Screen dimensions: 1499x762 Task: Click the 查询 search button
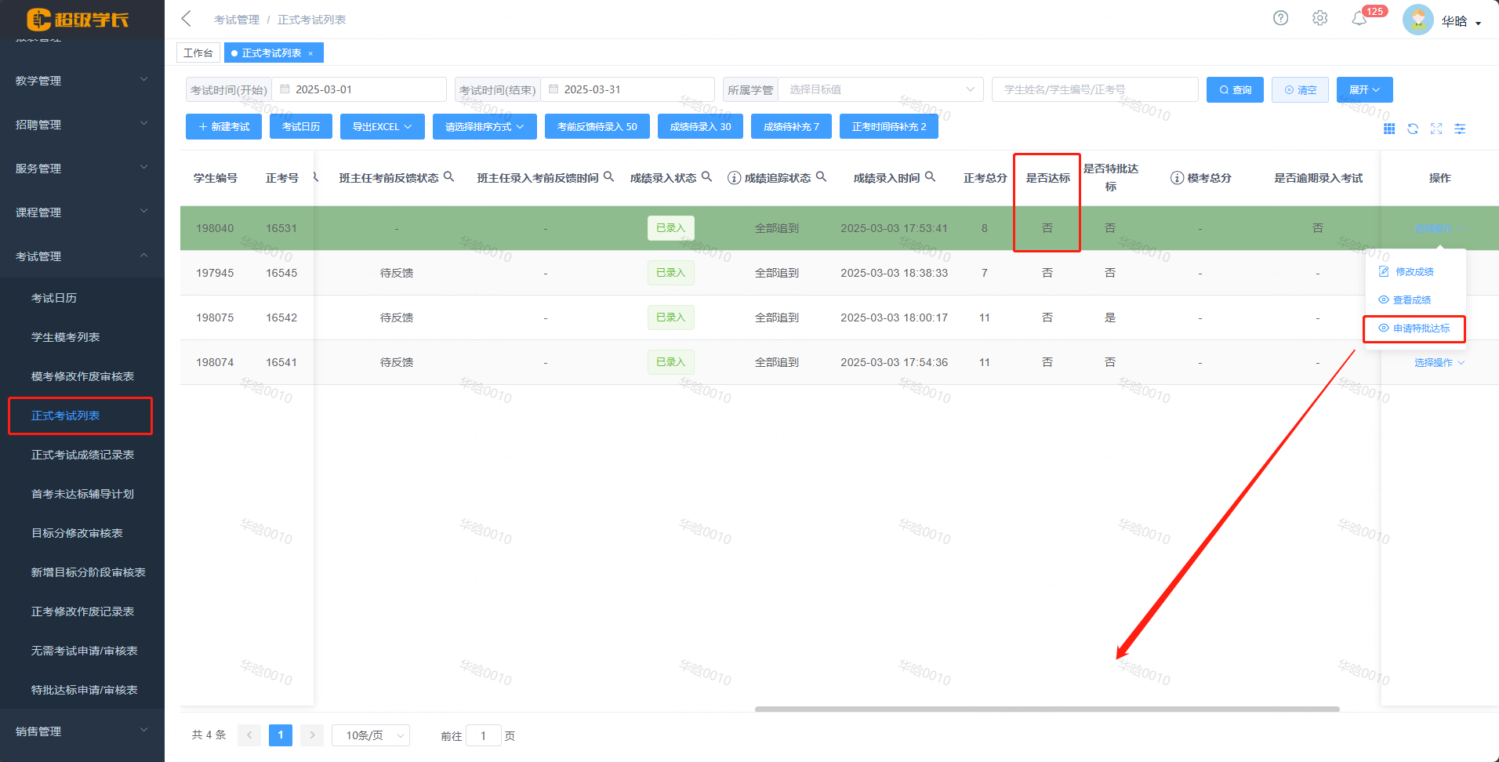click(x=1234, y=90)
